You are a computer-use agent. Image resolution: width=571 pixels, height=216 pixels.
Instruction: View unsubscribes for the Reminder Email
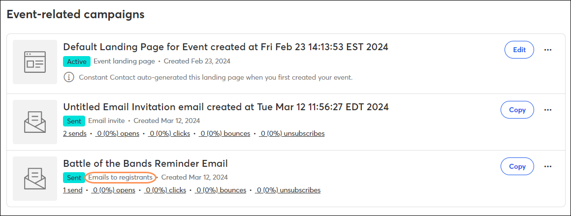click(x=287, y=190)
